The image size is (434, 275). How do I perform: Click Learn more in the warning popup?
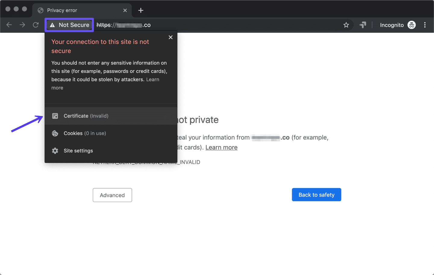(152, 79)
